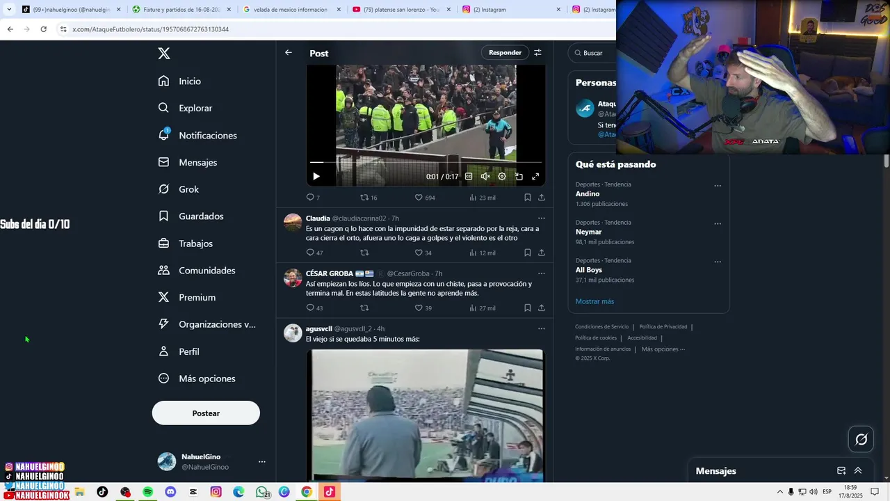This screenshot has width=890, height=501.
Task: Go back with the Post arrow
Action: pos(289,53)
